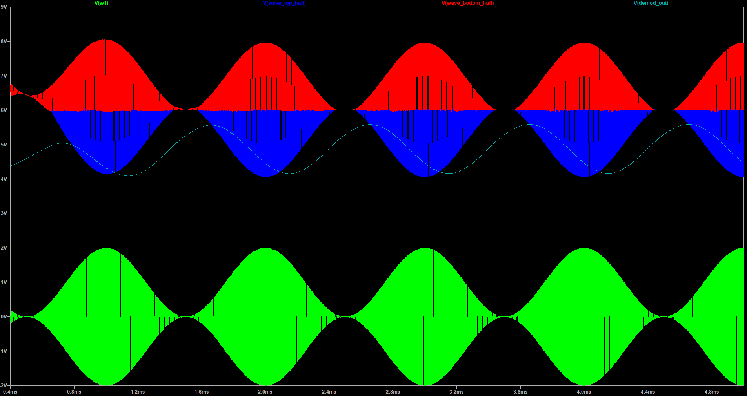The width and height of the screenshot is (747, 396).
Task: Click the 5V vertical axis label
Action: [x=4, y=145]
